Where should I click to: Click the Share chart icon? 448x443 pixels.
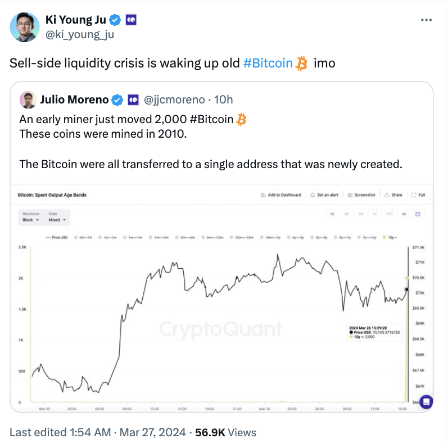click(387, 195)
